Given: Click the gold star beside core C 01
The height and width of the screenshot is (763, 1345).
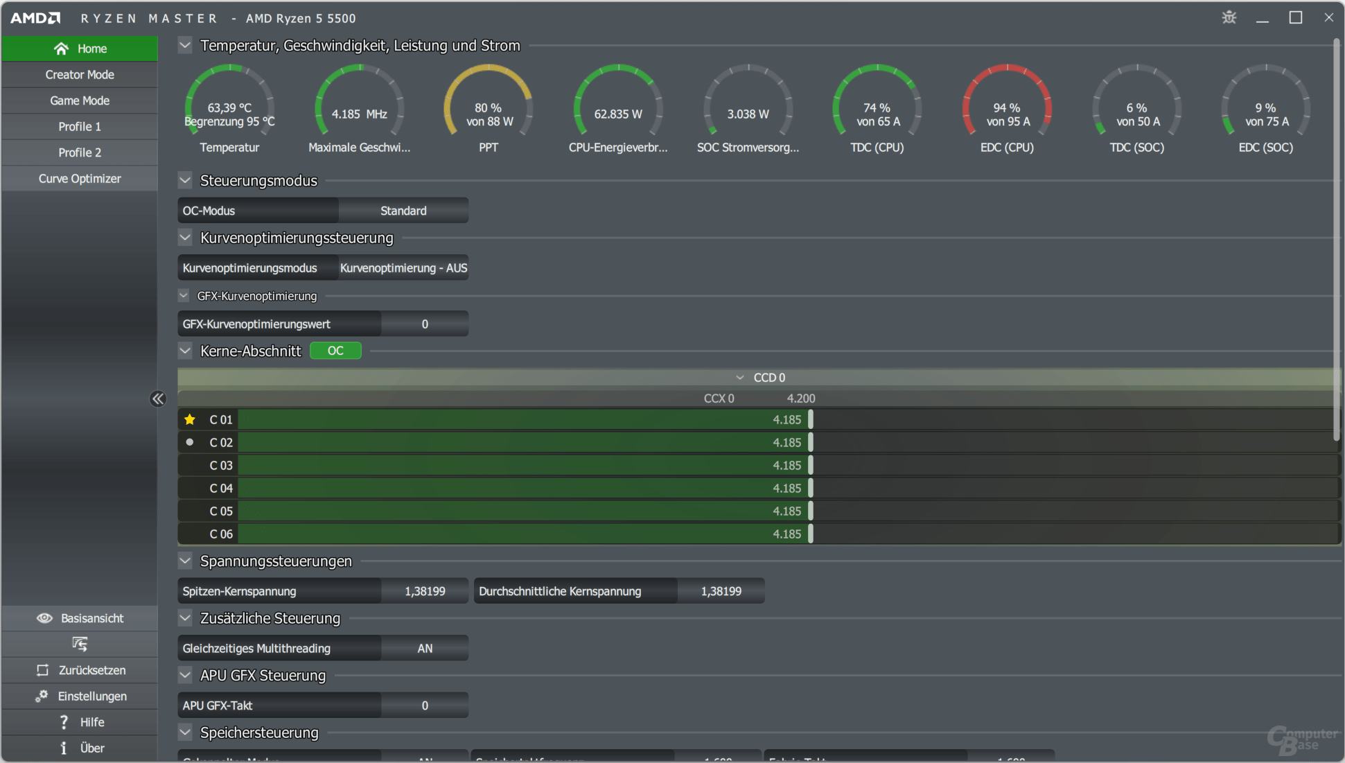Looking at the screenshot, I should pos(190,419).
